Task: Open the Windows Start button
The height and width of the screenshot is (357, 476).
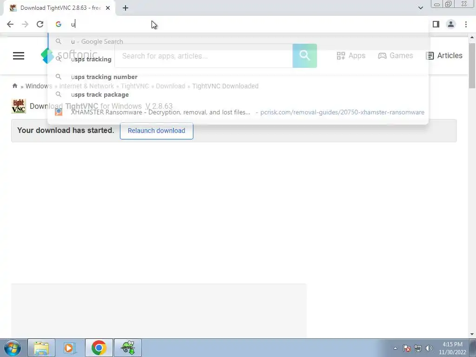Action: (x=13, y=348)
